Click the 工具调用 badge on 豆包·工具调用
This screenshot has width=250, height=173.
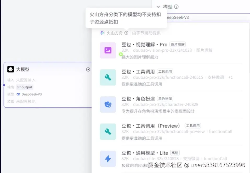(x=165, y=71)
